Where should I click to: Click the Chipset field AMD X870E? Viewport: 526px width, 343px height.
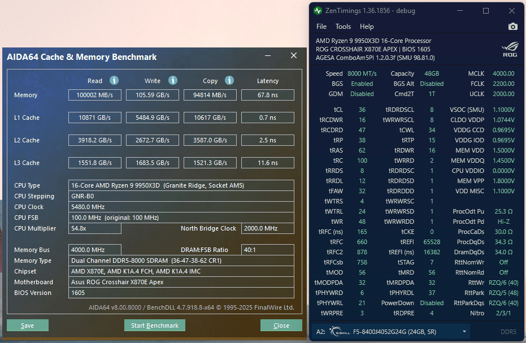pyautogui.click(x=181, y=271)
